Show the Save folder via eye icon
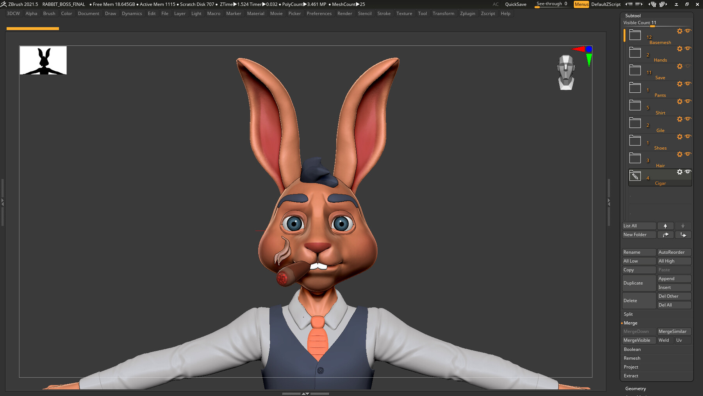This screenshot has width=703, height=396. [688, 66]
